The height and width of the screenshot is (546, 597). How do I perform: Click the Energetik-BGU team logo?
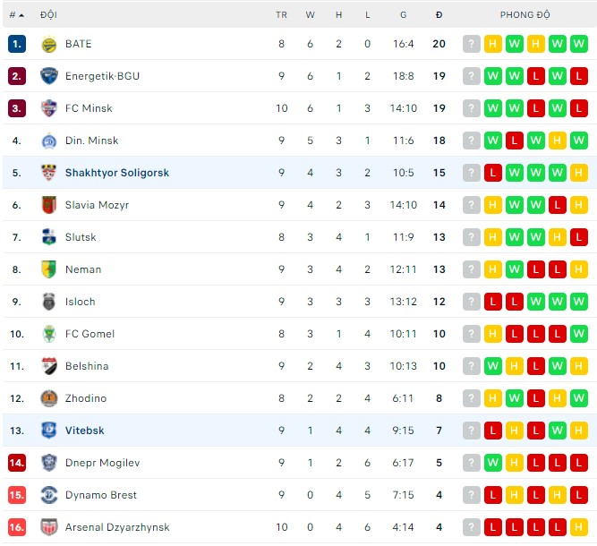(49, 76)
